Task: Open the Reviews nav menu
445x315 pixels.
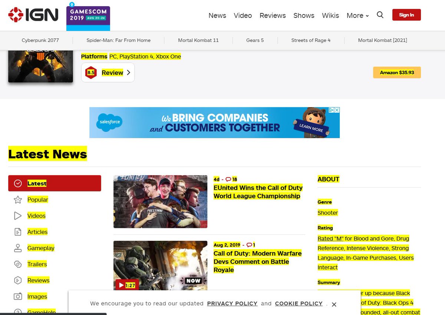Action: [273, 16]
